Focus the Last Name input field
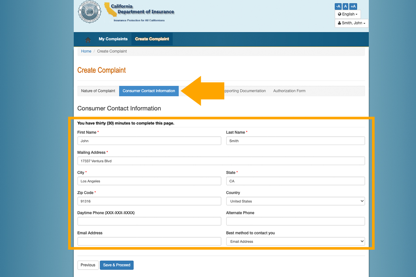The height and width of the screenshot is (277, 416). (295, 141)
